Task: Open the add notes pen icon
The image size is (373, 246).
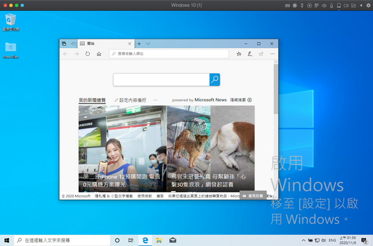Action: [x=250, y=54]
